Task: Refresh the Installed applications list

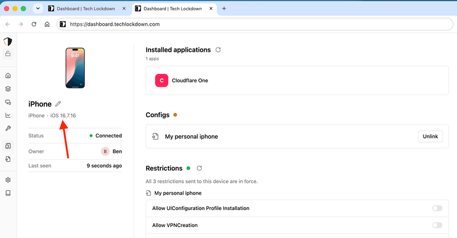Action: pyautogui.click(x=218, y=49)
